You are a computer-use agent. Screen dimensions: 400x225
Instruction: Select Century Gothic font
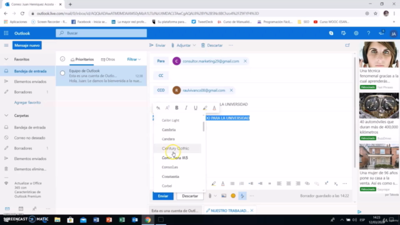(177, 149)
